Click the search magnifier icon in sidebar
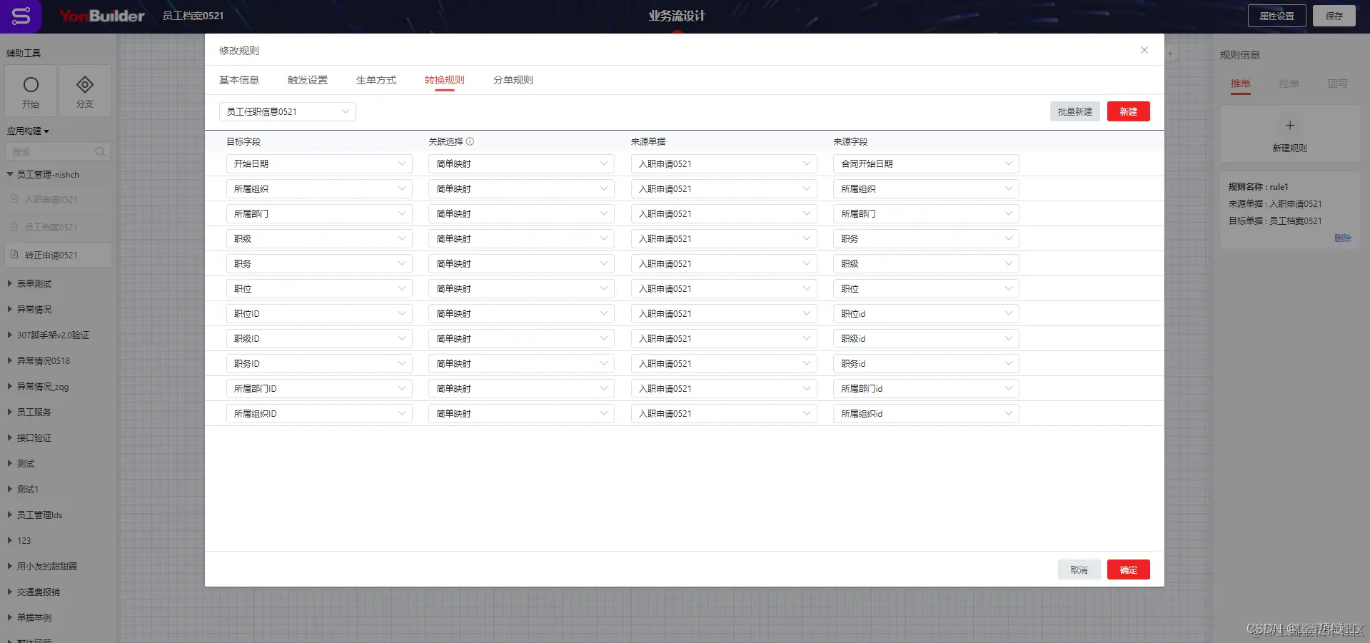The height and width of the screenshot is (643, 1370). coord(100,151)
